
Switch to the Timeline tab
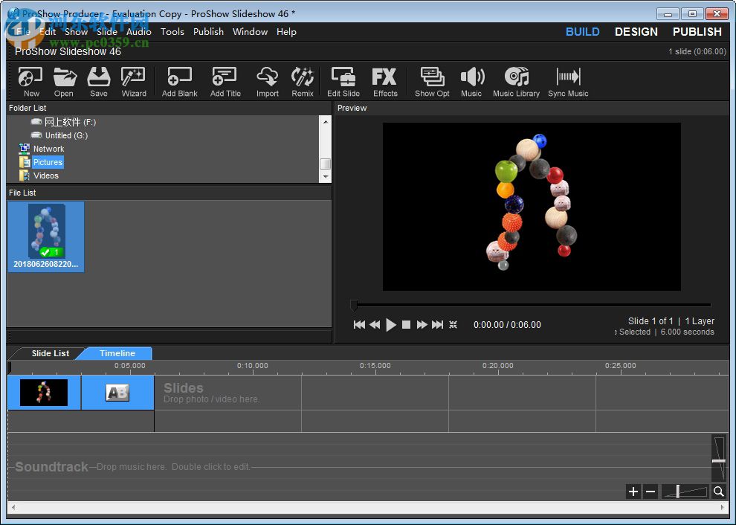pyautogui.click(x=117, y=353)
